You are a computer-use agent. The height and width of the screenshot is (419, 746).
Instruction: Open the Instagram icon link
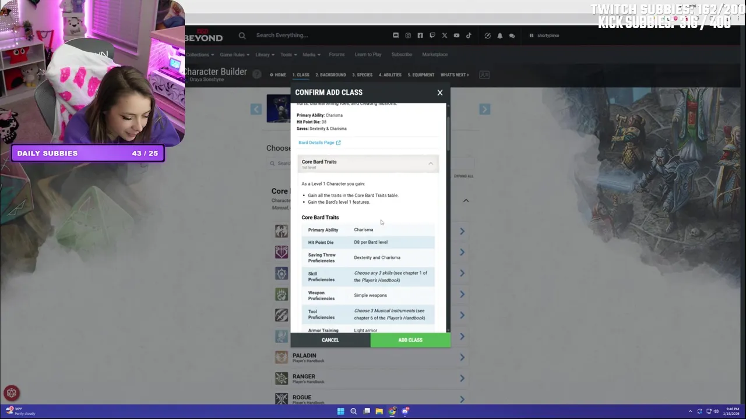(x=408, y=35)
